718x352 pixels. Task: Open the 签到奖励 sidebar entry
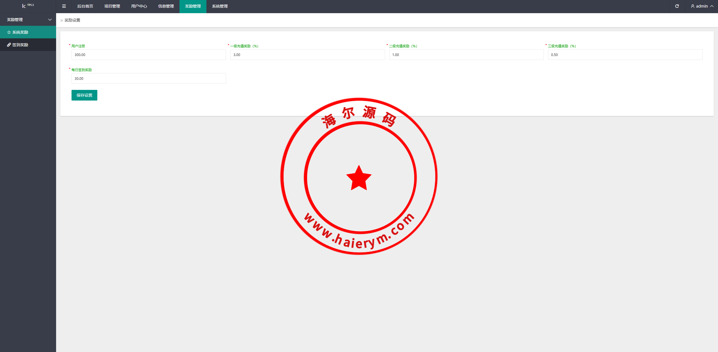(20, 45)
